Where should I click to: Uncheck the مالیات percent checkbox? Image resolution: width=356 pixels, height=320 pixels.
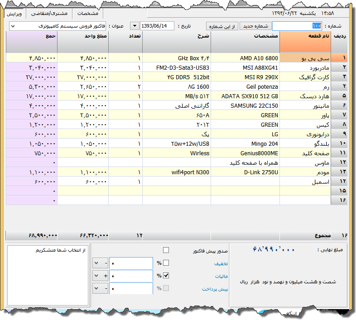point(166,276)
